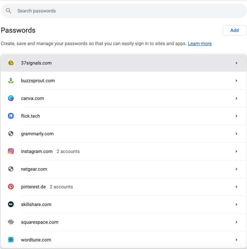Click the flick.tech favicon
Viewport: 247px width, 249px height.
(x=11, y=116)
